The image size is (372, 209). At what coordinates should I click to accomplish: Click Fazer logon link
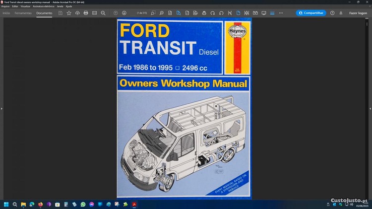tap(358, 13)
